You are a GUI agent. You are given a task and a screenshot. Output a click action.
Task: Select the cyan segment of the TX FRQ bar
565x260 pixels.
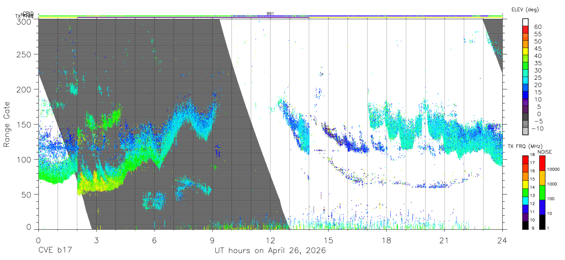point(525,200)
